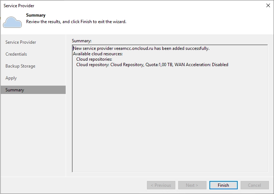Click the Finish button to exit the wizard
The image size is (274, 194).
(x=223, y=185)
